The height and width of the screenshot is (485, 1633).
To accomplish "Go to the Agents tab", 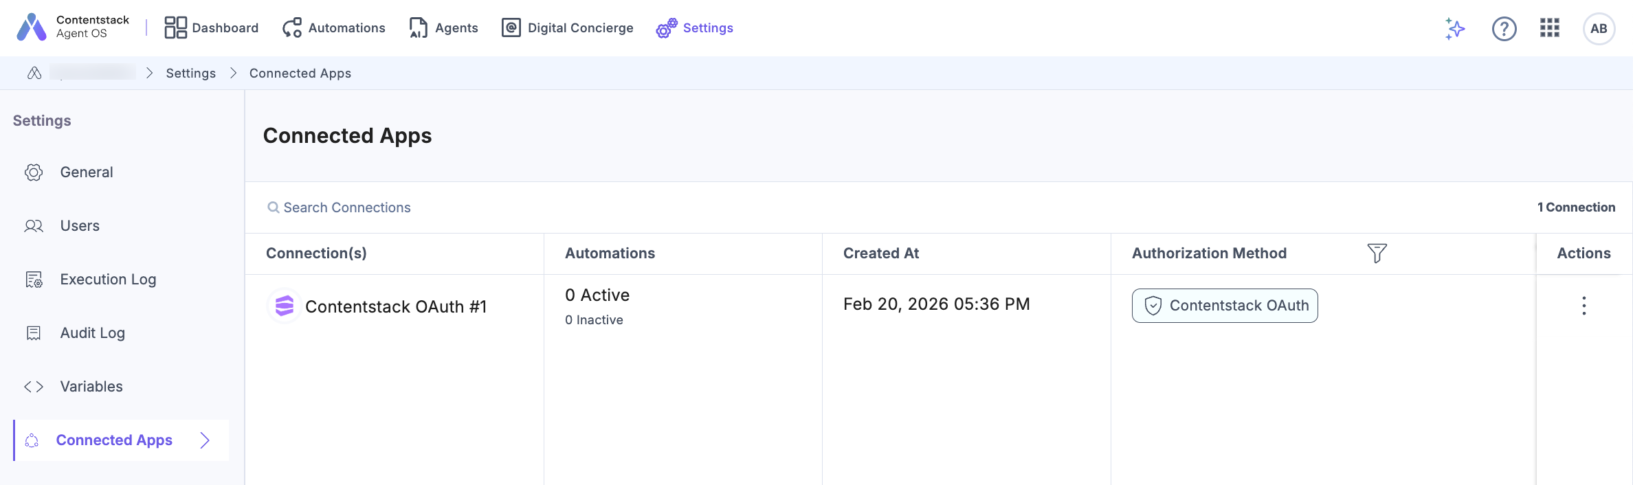I will point(443,28).
